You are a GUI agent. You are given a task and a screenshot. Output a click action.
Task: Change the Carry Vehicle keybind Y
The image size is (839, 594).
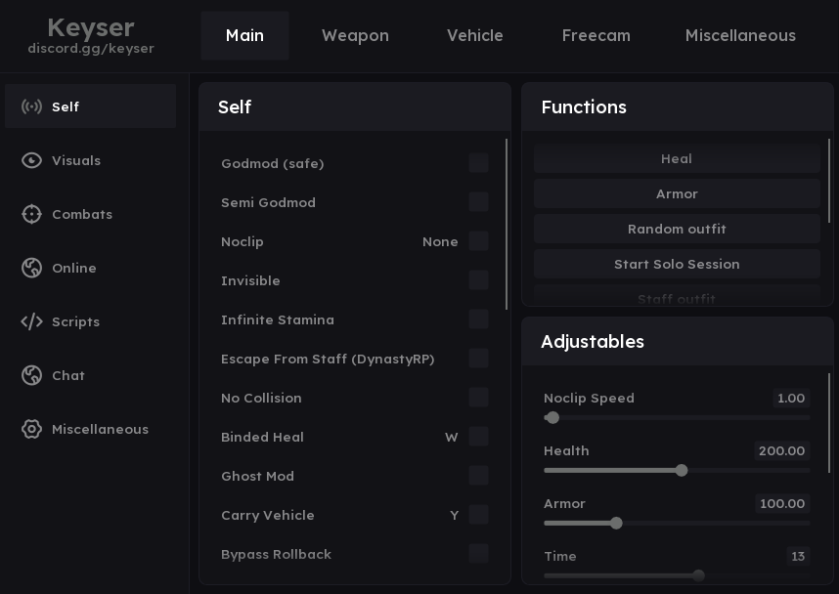coord(454,515)
